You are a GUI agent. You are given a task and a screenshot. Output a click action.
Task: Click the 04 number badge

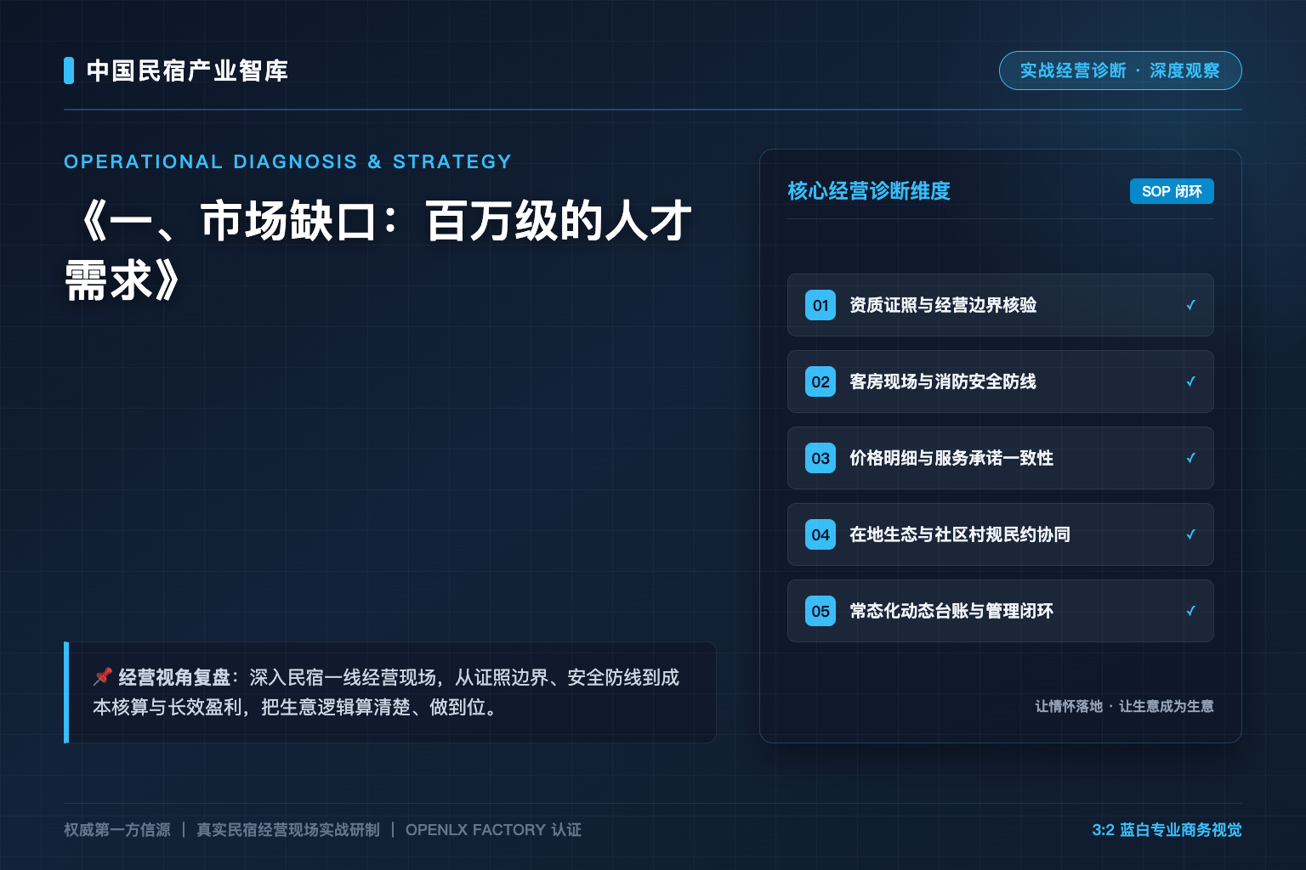(x=821, y=534)
